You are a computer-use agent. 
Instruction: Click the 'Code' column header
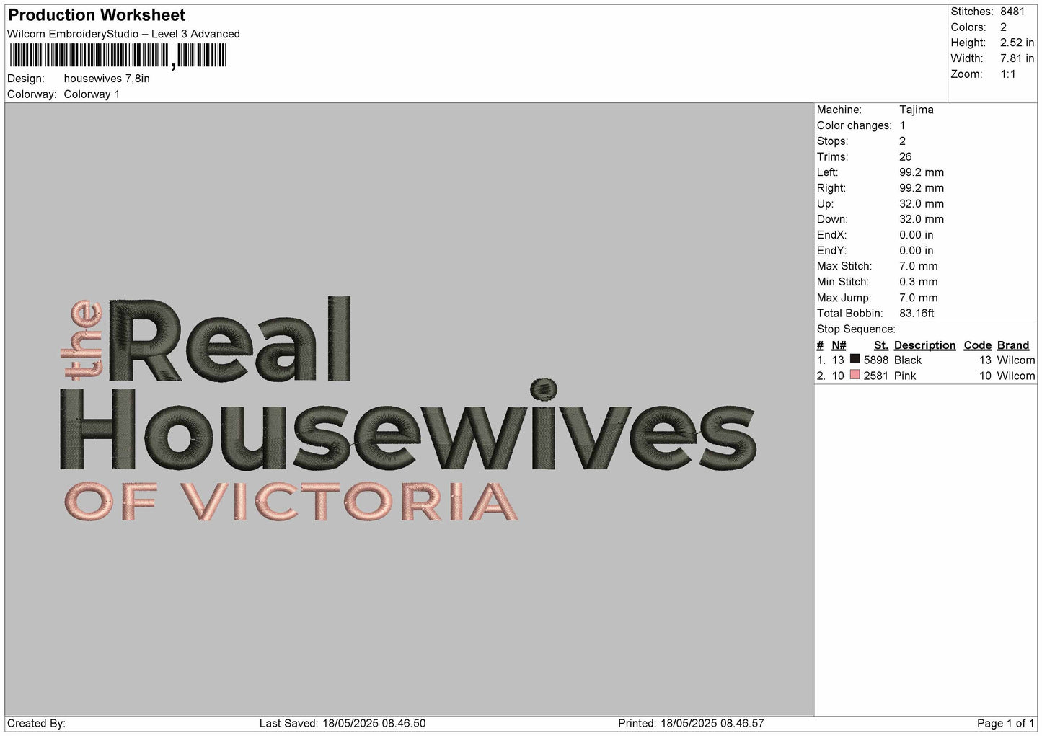point(978,345)
